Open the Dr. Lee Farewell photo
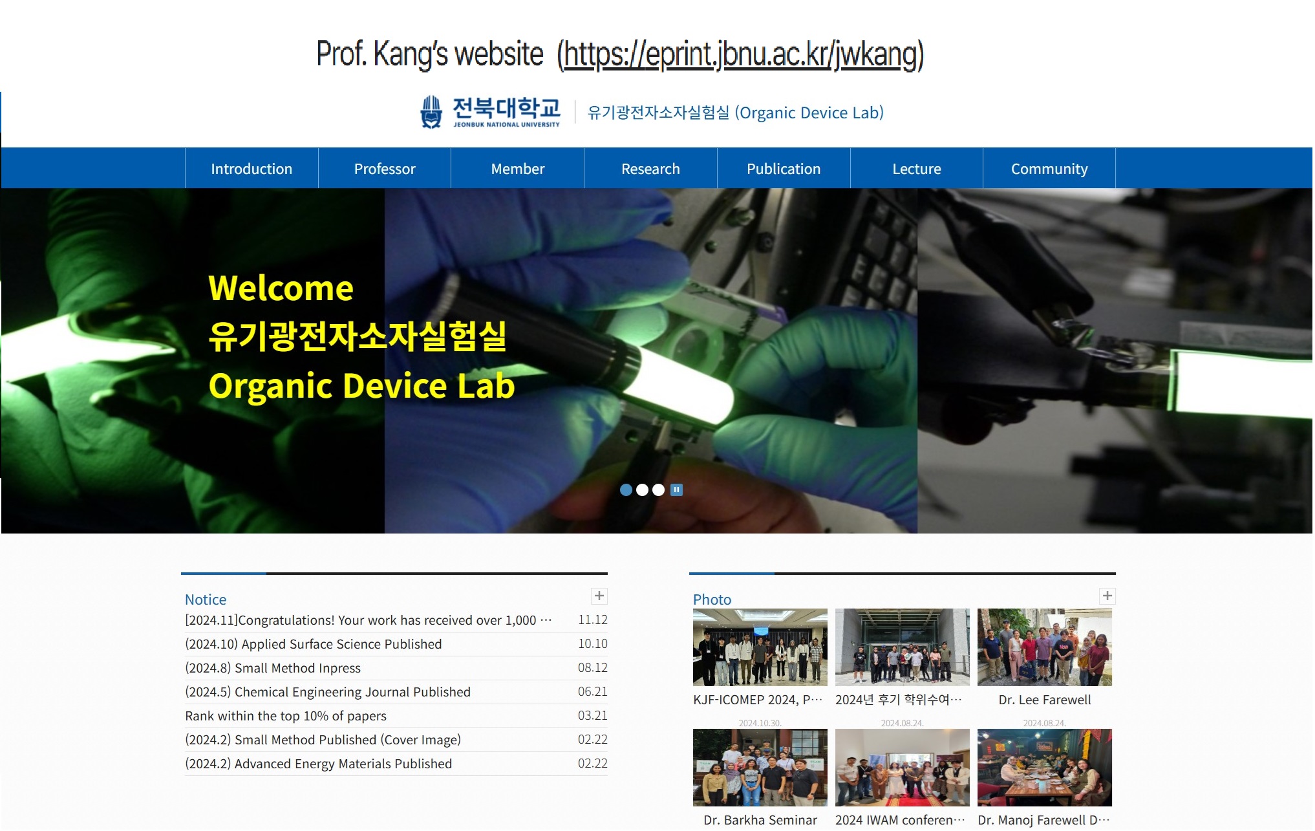 tap(1044, 647)
